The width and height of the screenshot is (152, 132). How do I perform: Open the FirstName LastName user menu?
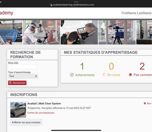136,13
